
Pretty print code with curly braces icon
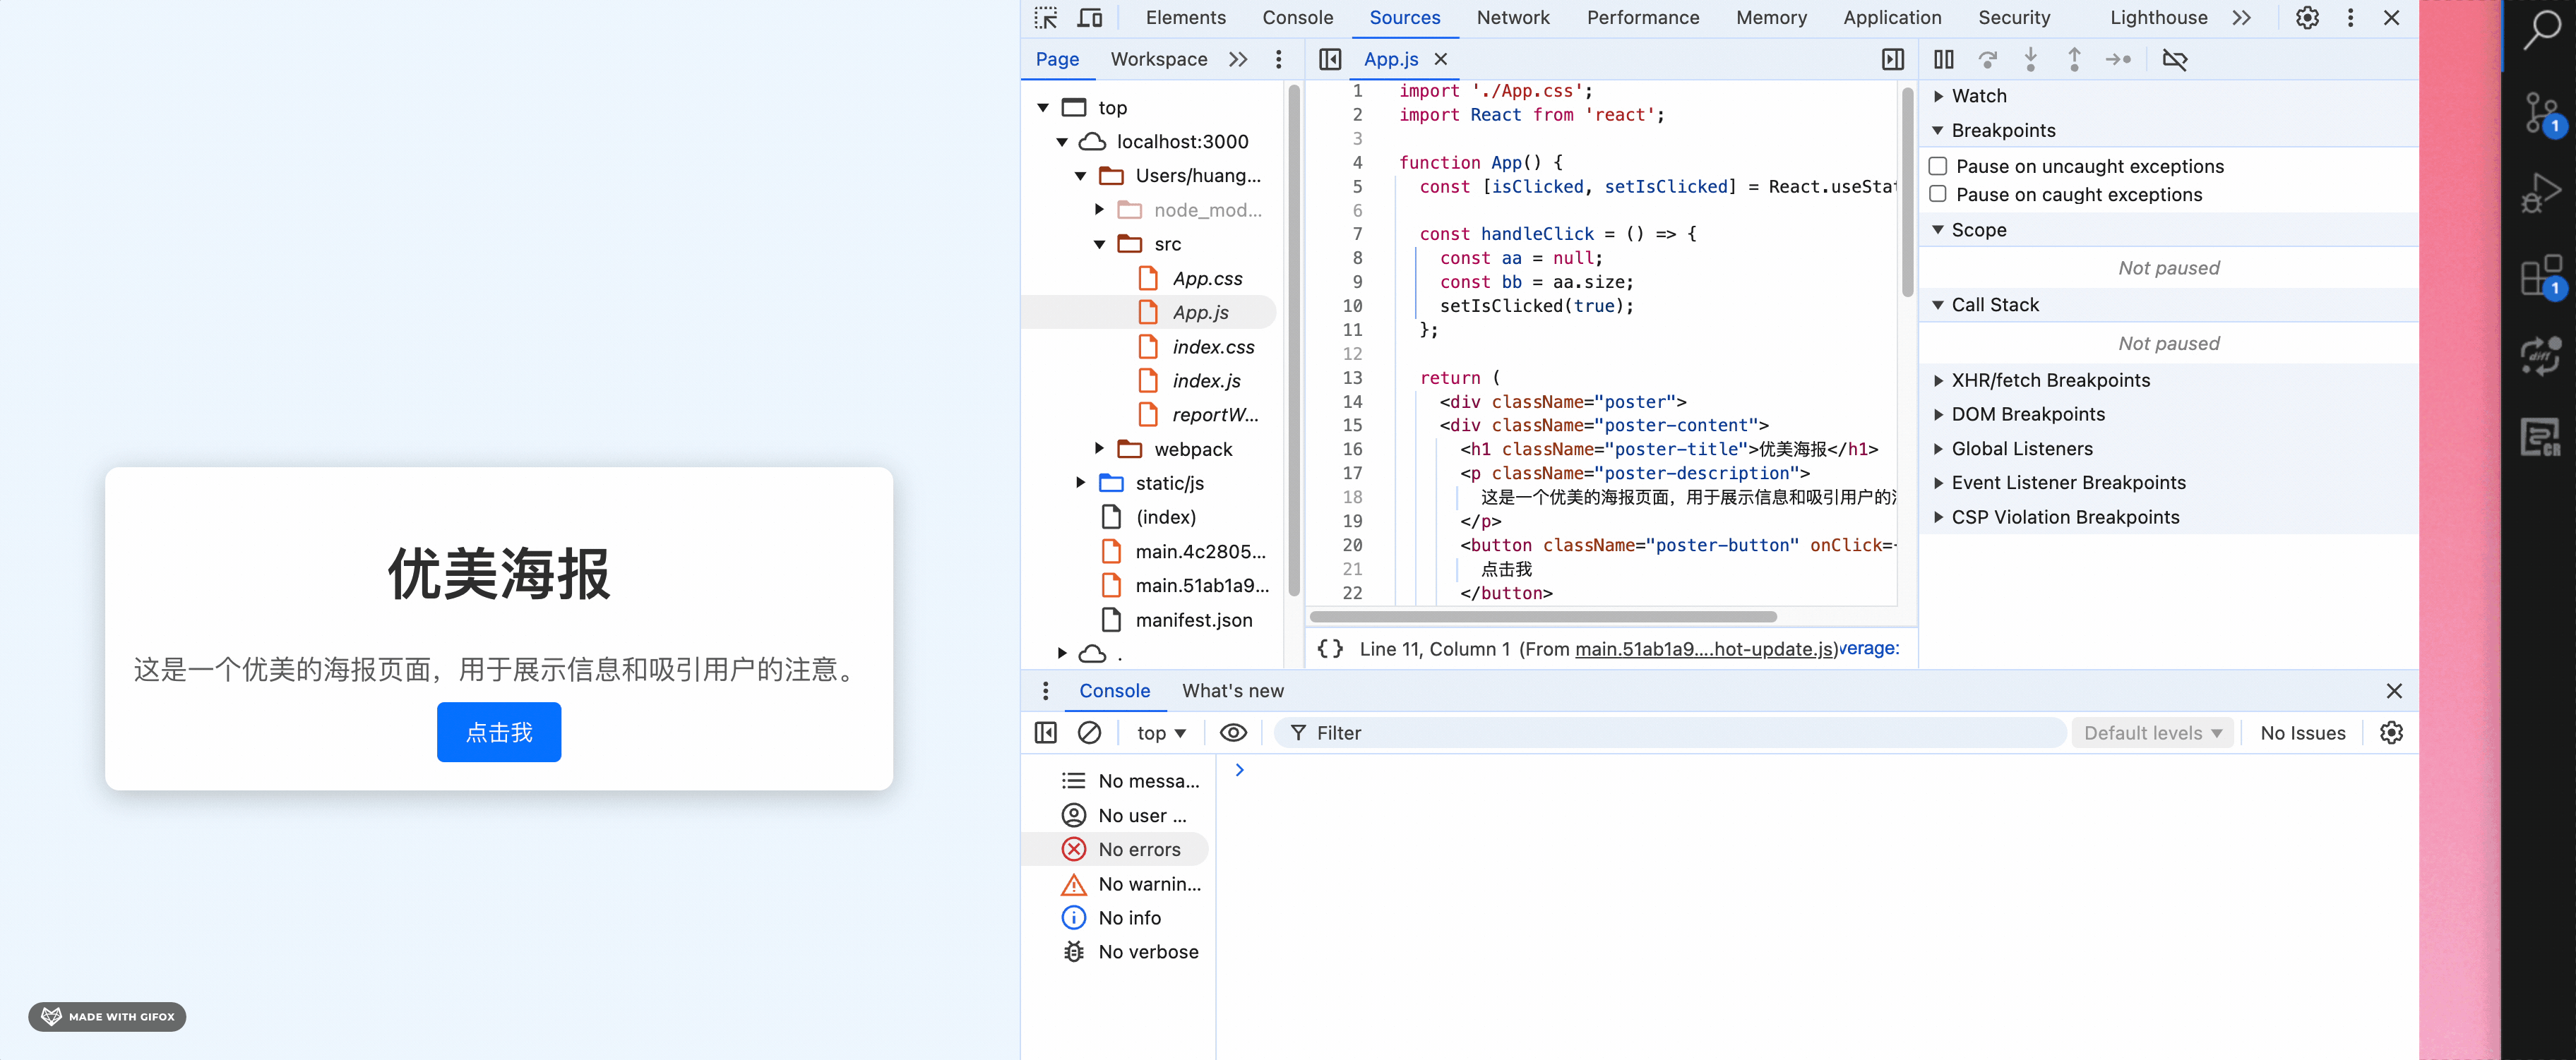click(1330, 649)
